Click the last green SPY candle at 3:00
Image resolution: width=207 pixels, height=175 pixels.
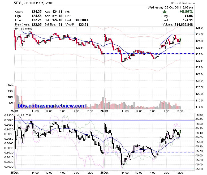[x=180, y=40]
